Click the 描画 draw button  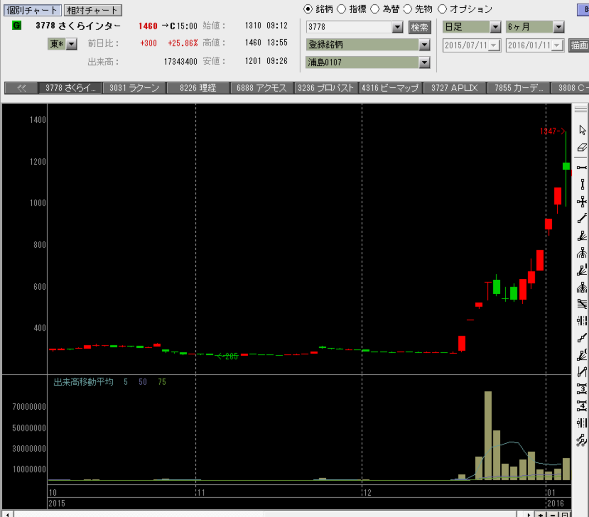pos(579,45)
